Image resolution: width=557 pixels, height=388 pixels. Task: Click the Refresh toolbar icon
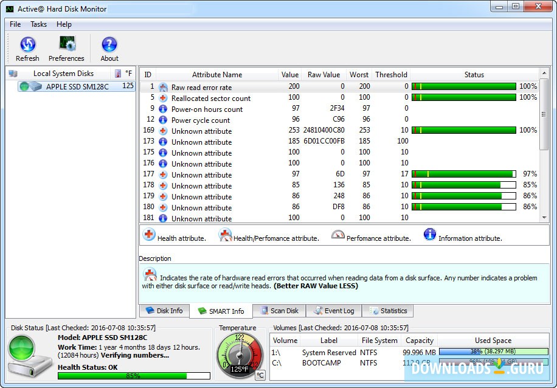pyautogui.click(x=27, y=45)
